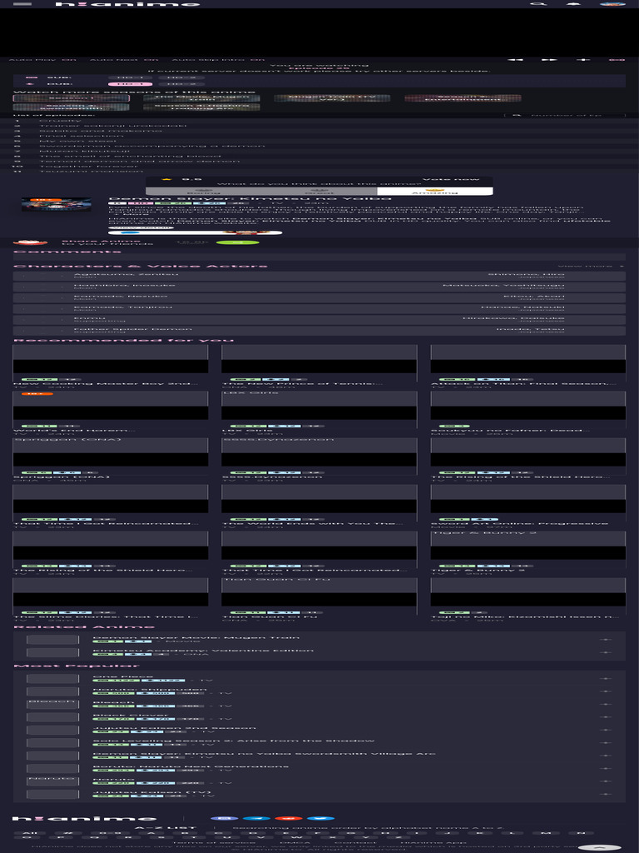Click the HiAnime logo in the header
The width and height of the screenshot is (639, 853).
(x=127, y=4)
